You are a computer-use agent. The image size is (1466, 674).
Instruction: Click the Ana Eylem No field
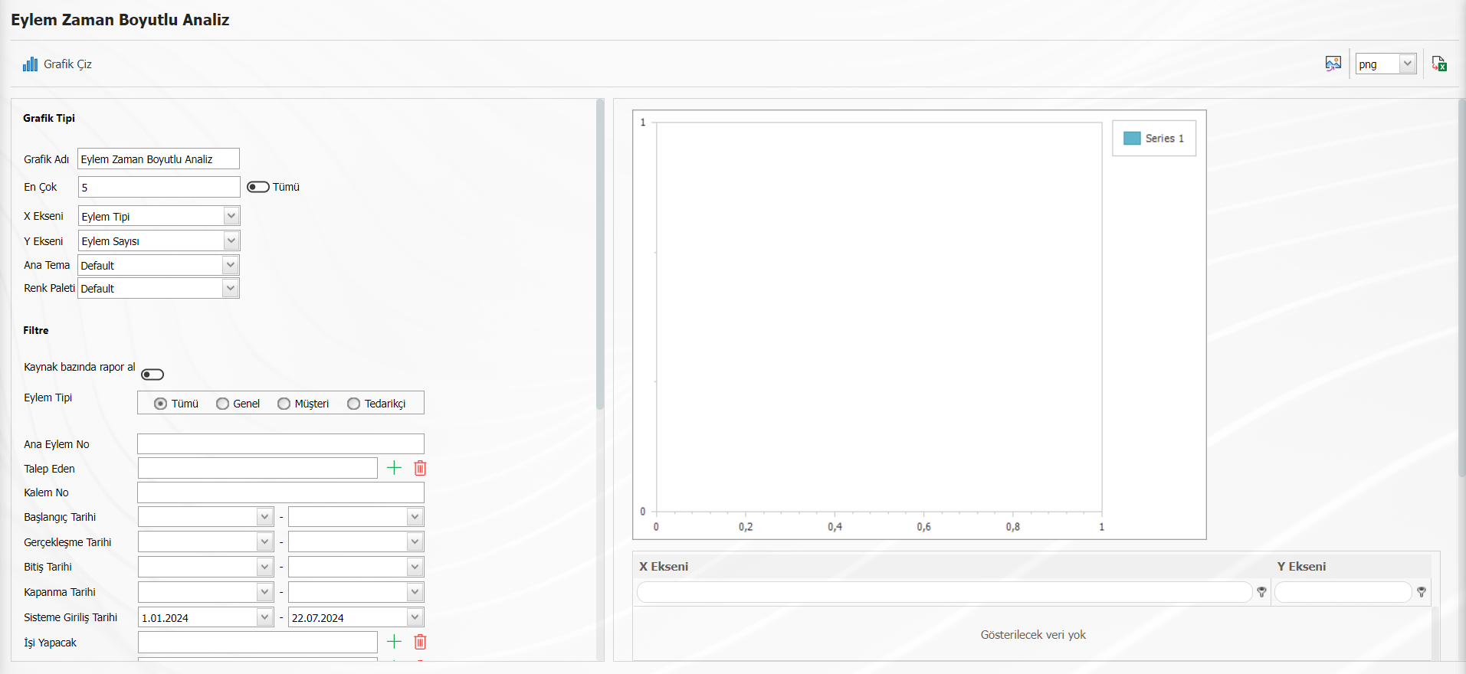pos(280,443)
